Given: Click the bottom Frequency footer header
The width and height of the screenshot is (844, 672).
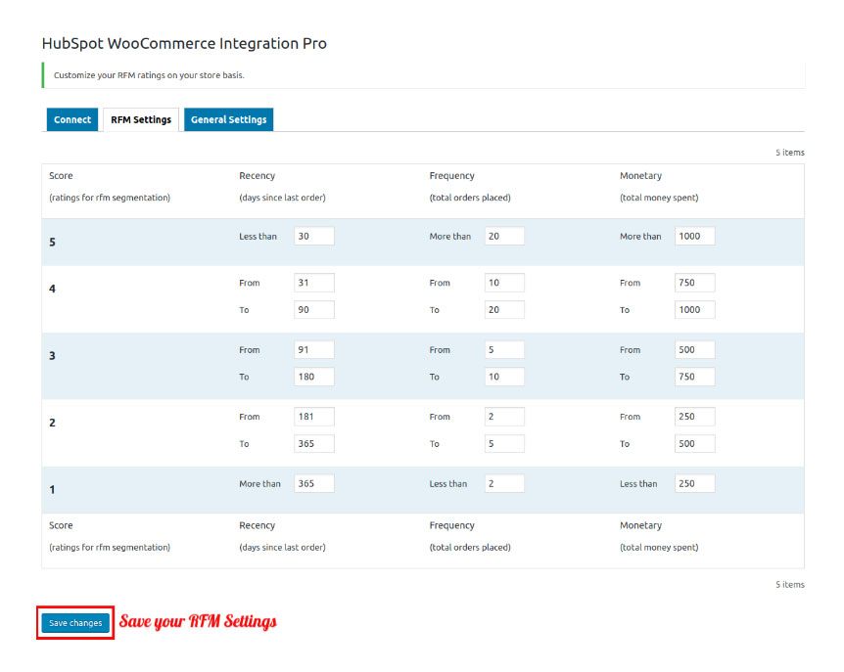Looking at the screenshot, I should pyautogui.click(x=451, y=525).
